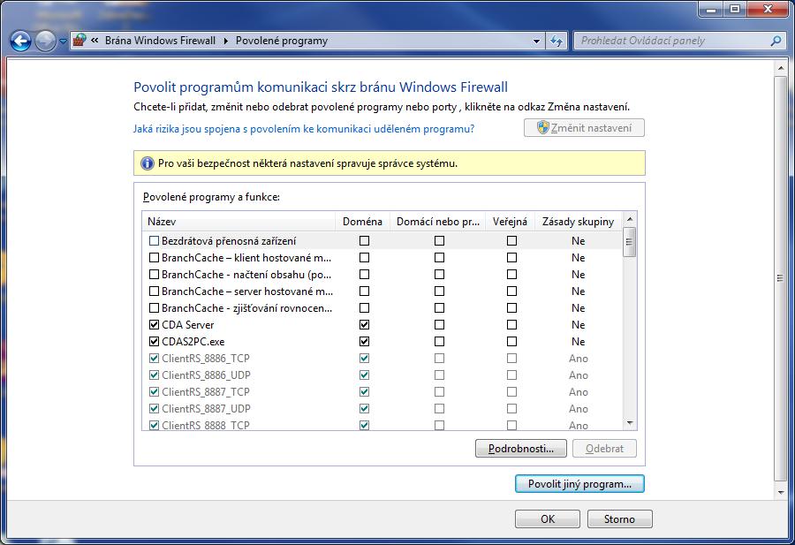Sort list by Název column

pyautogui.click(x=238, y=222)
